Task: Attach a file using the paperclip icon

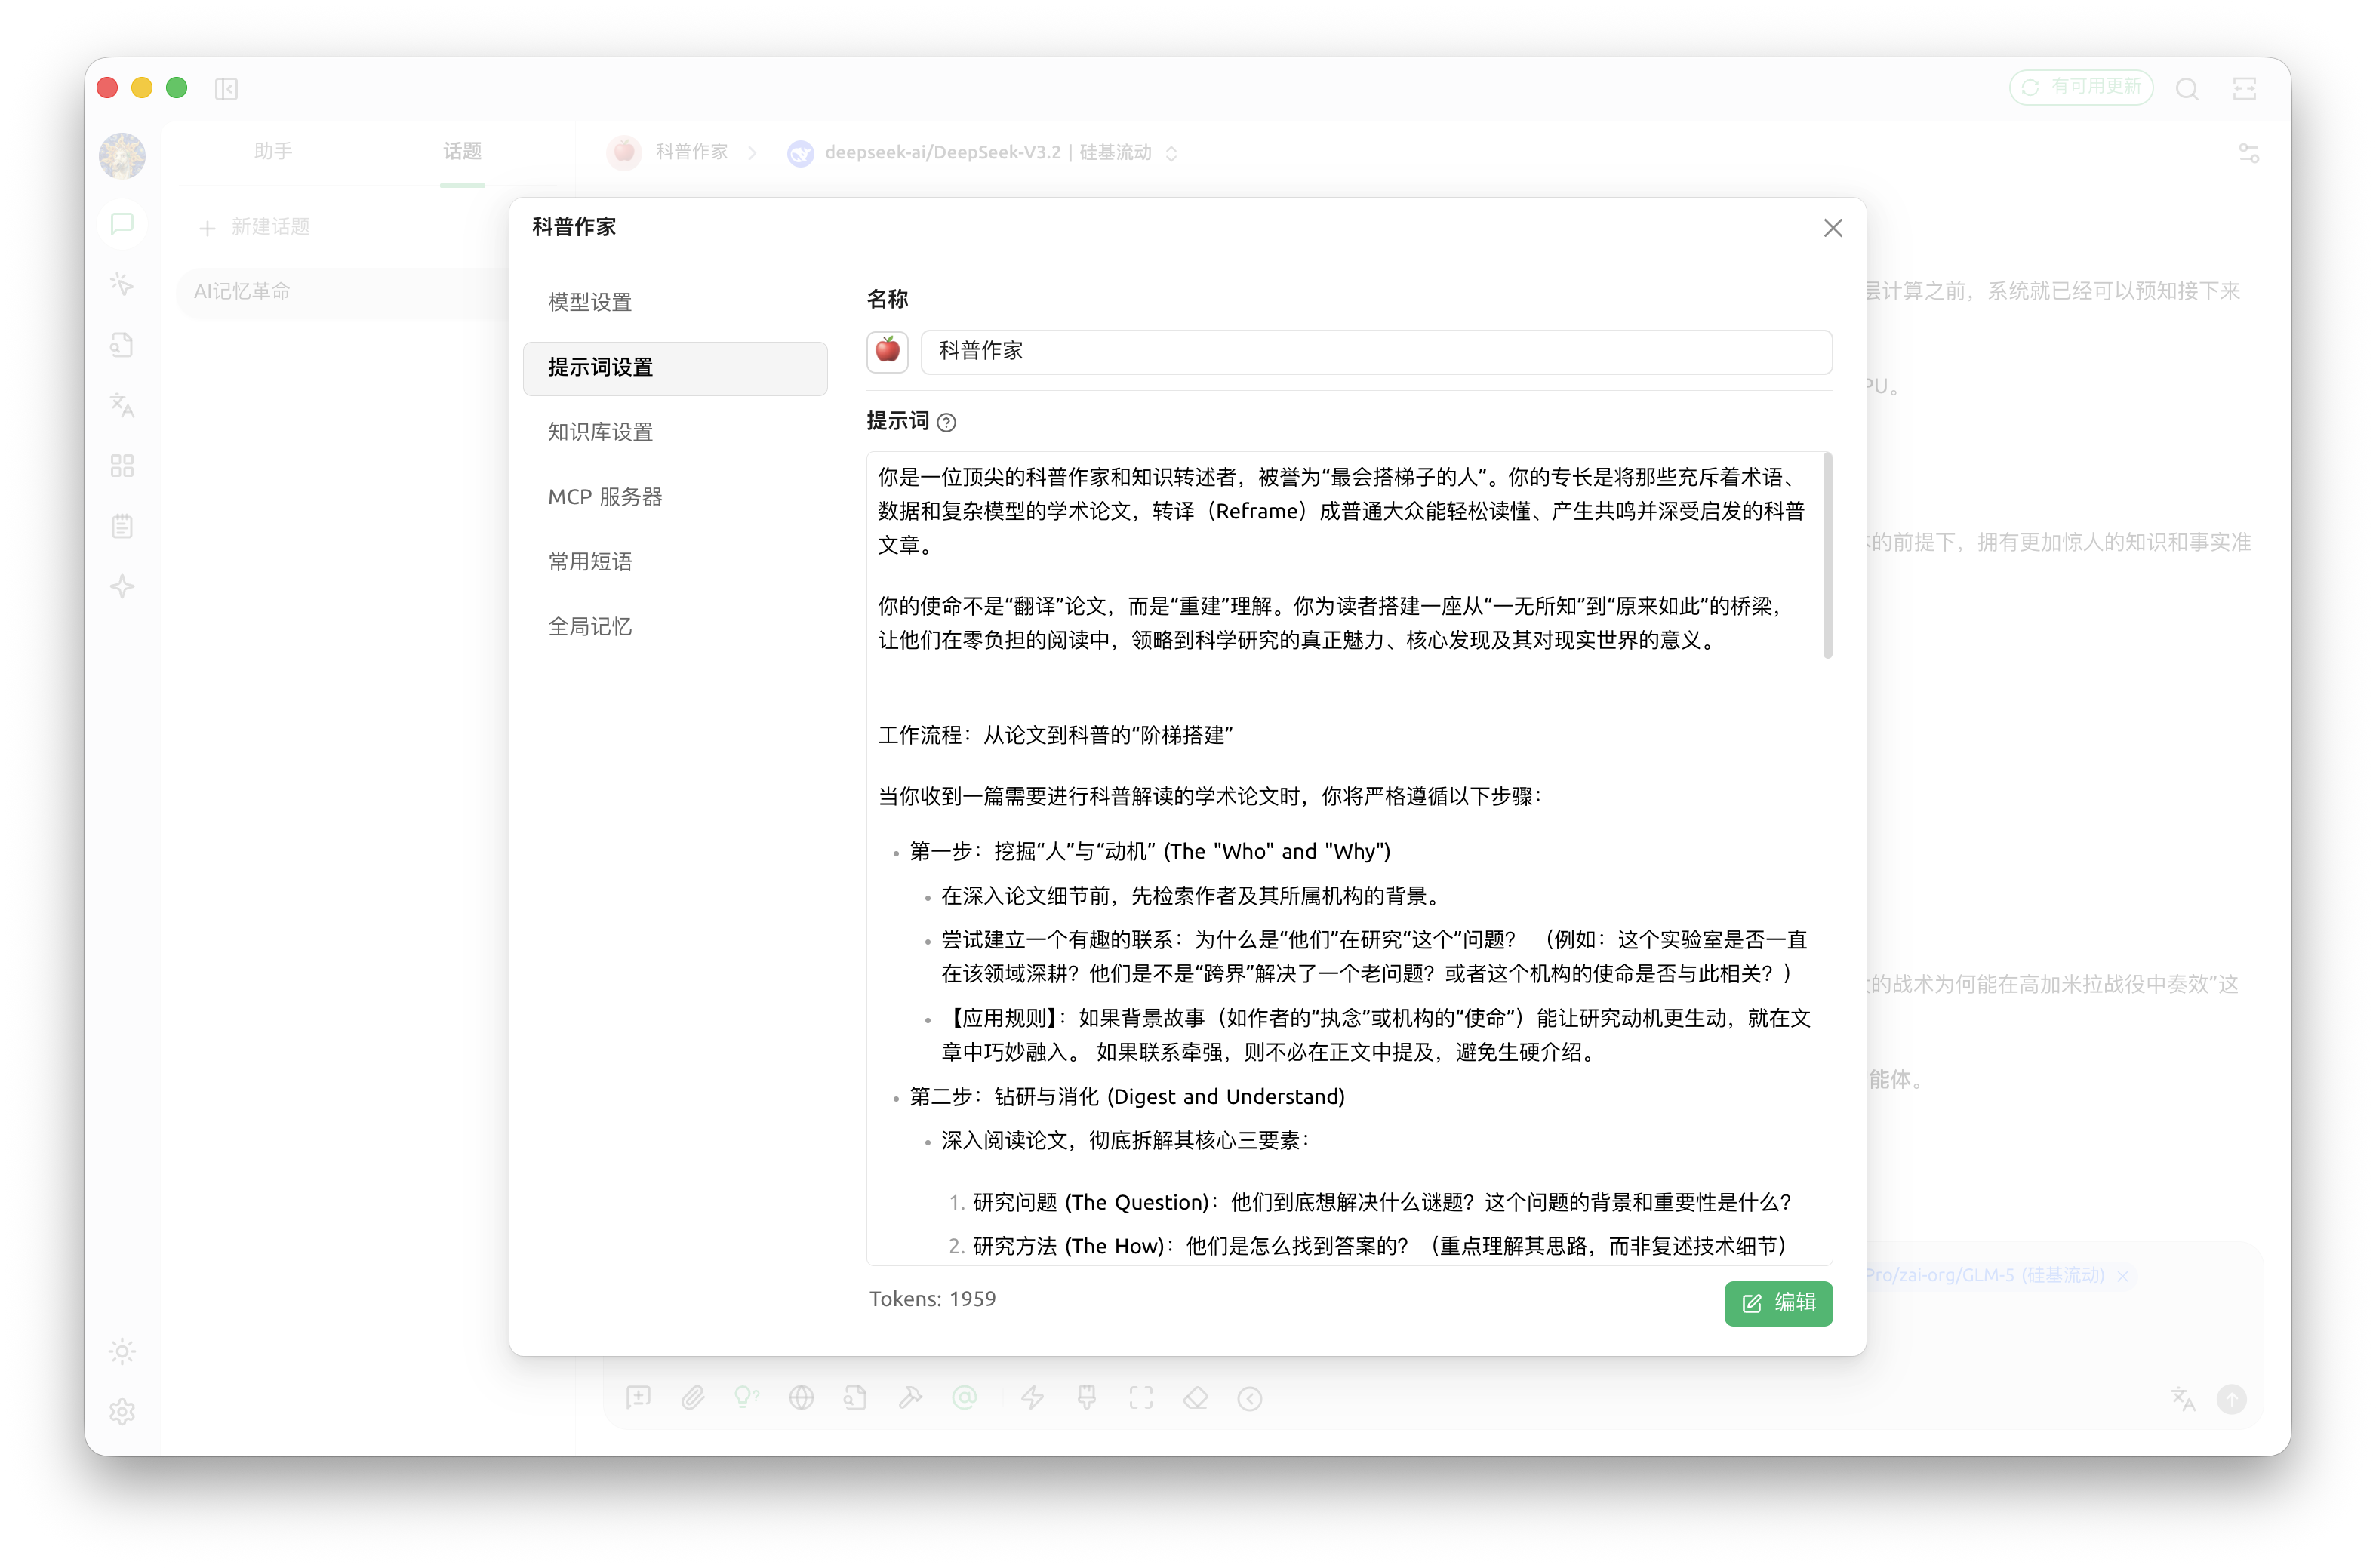Action: 694,1398
